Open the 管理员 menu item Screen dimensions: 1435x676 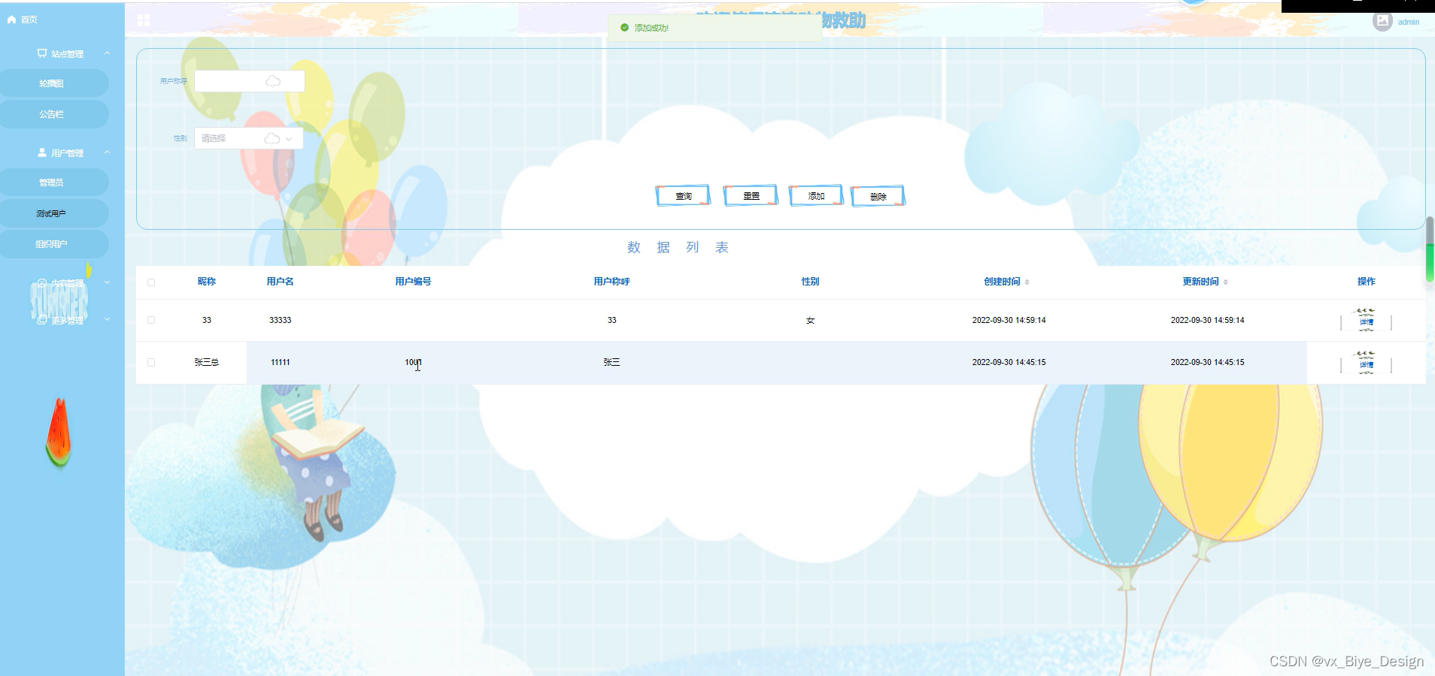[52, 183]
